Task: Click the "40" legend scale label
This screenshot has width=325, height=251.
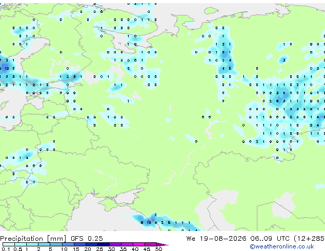Action: 135,249
